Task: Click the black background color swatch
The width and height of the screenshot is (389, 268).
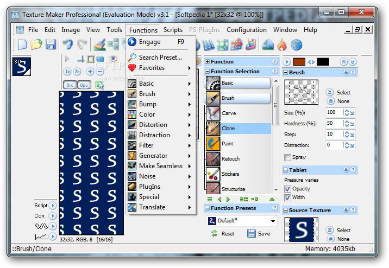Action: tap(323, 62)
